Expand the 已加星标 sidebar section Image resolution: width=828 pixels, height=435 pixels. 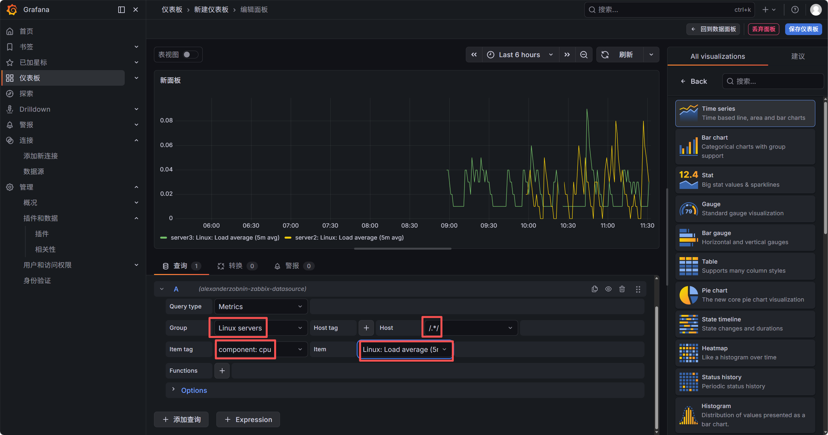click(x=136, y=62)
